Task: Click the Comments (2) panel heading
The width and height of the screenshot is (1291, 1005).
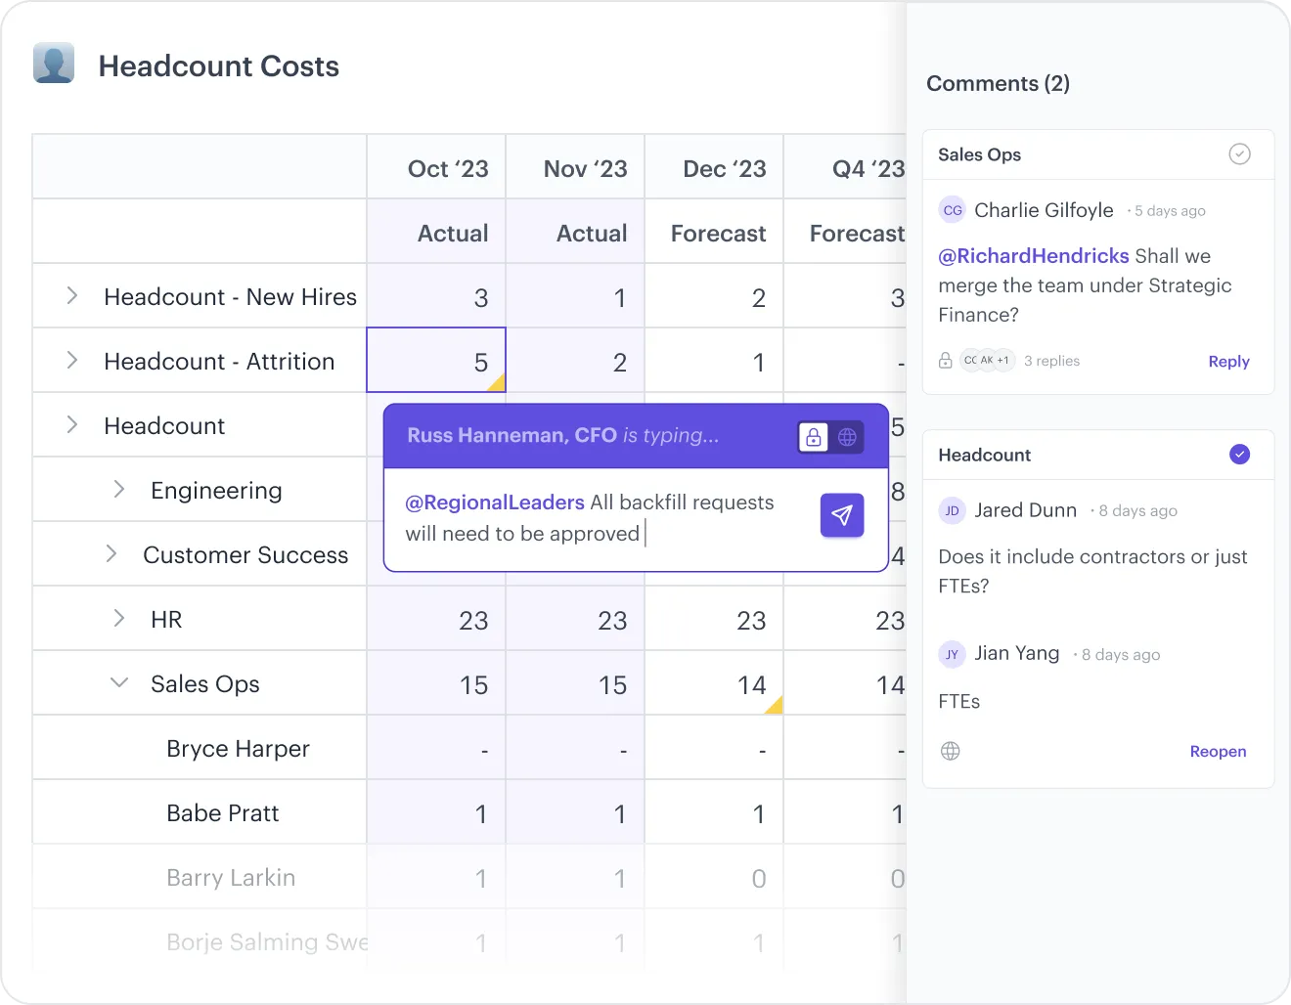Action: 998,83
